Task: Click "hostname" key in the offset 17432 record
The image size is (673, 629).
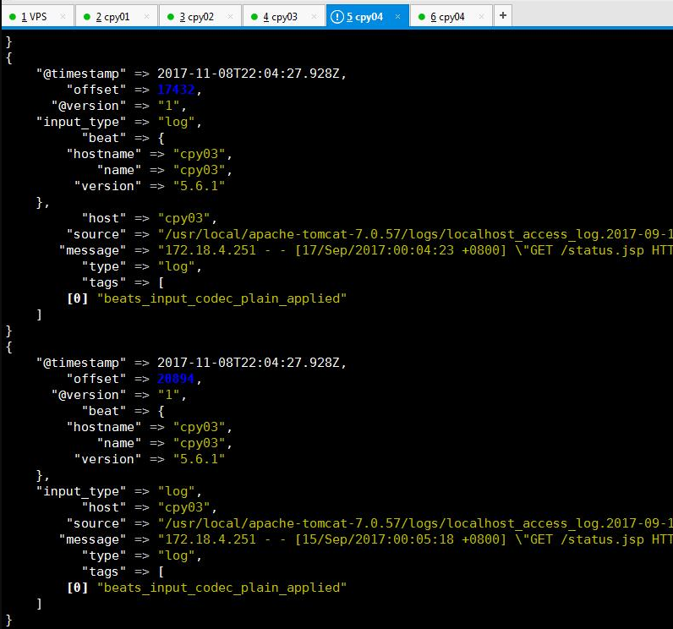Action: coord(104,154)
